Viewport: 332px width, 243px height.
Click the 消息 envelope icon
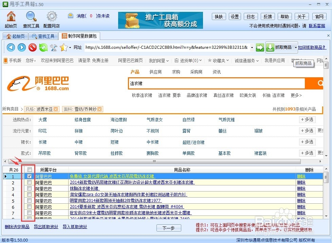(71, 15)
